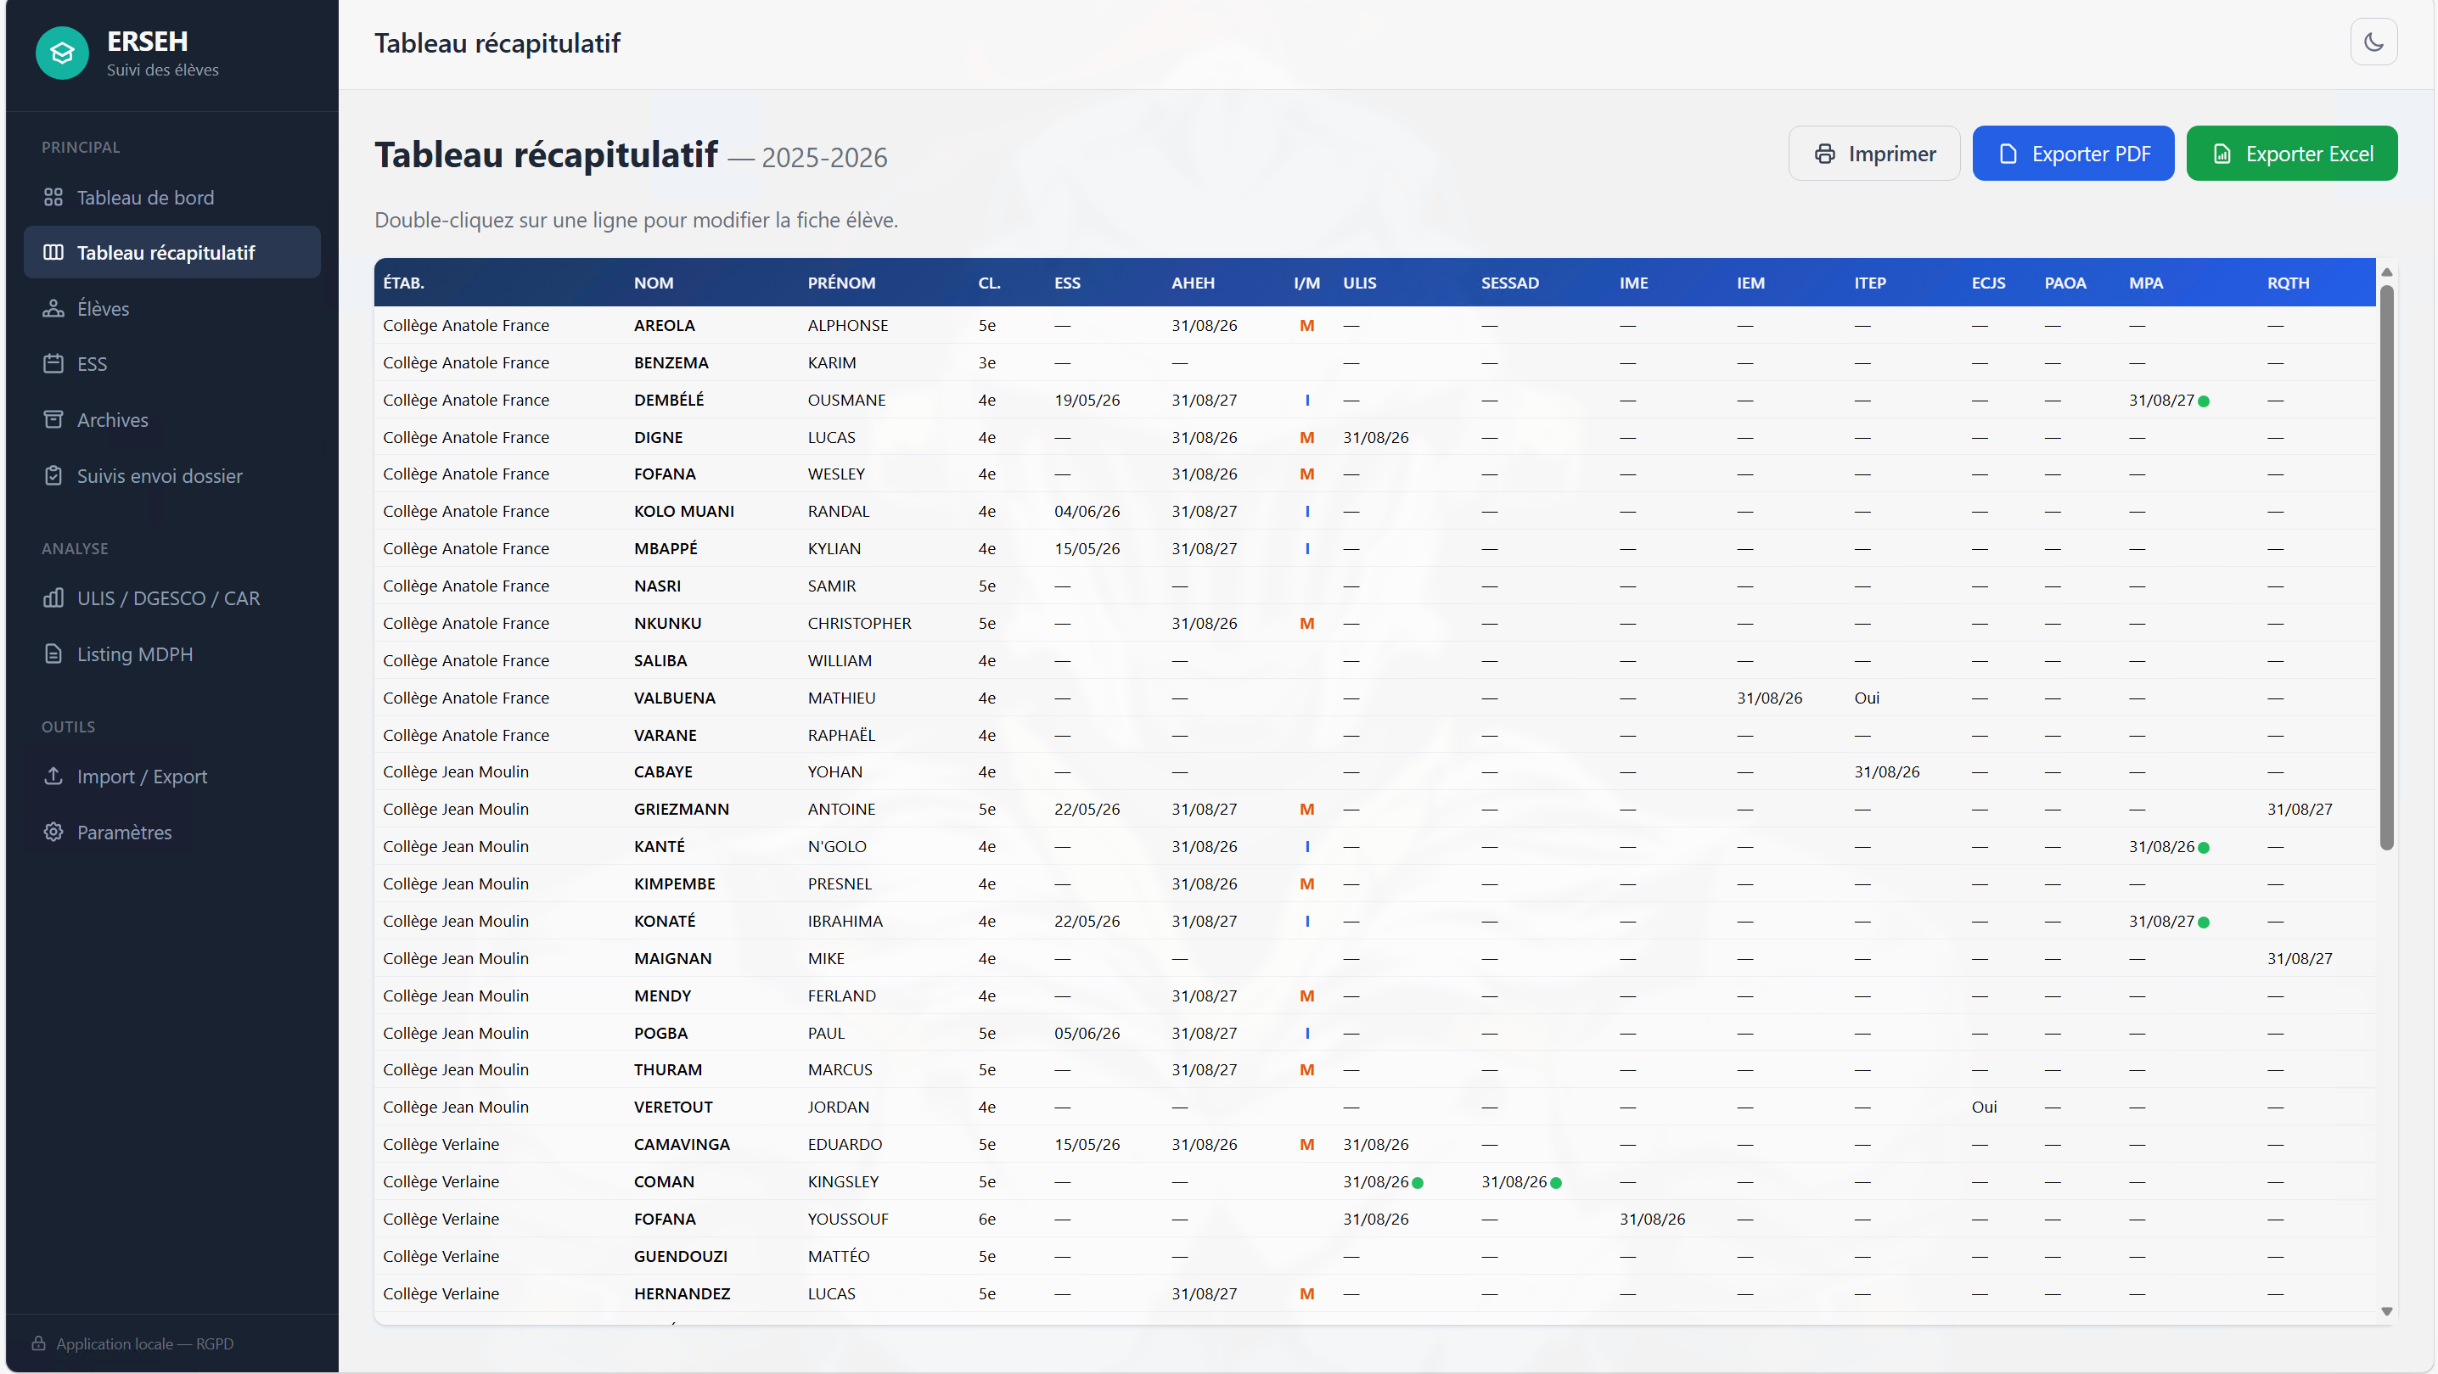The width and height of the screenshot is (2438, 1374).
Task: Open the Archives menu entry
Action: [171, 419]
